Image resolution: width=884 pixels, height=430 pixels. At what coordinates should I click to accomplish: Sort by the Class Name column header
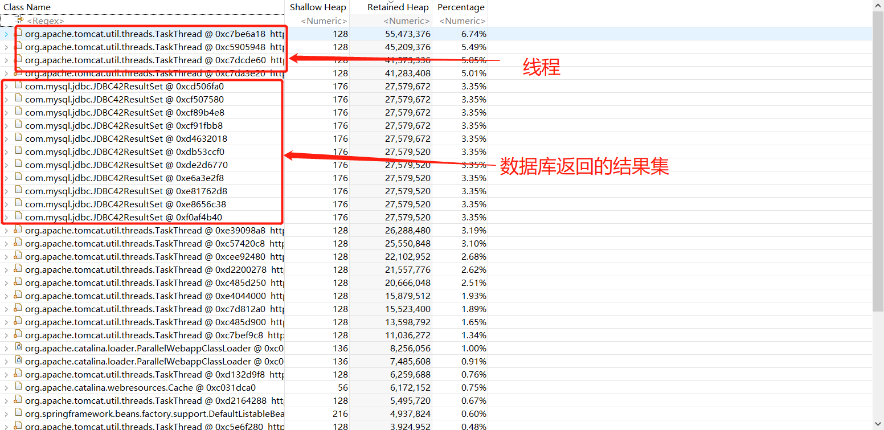tap(142, 7)
